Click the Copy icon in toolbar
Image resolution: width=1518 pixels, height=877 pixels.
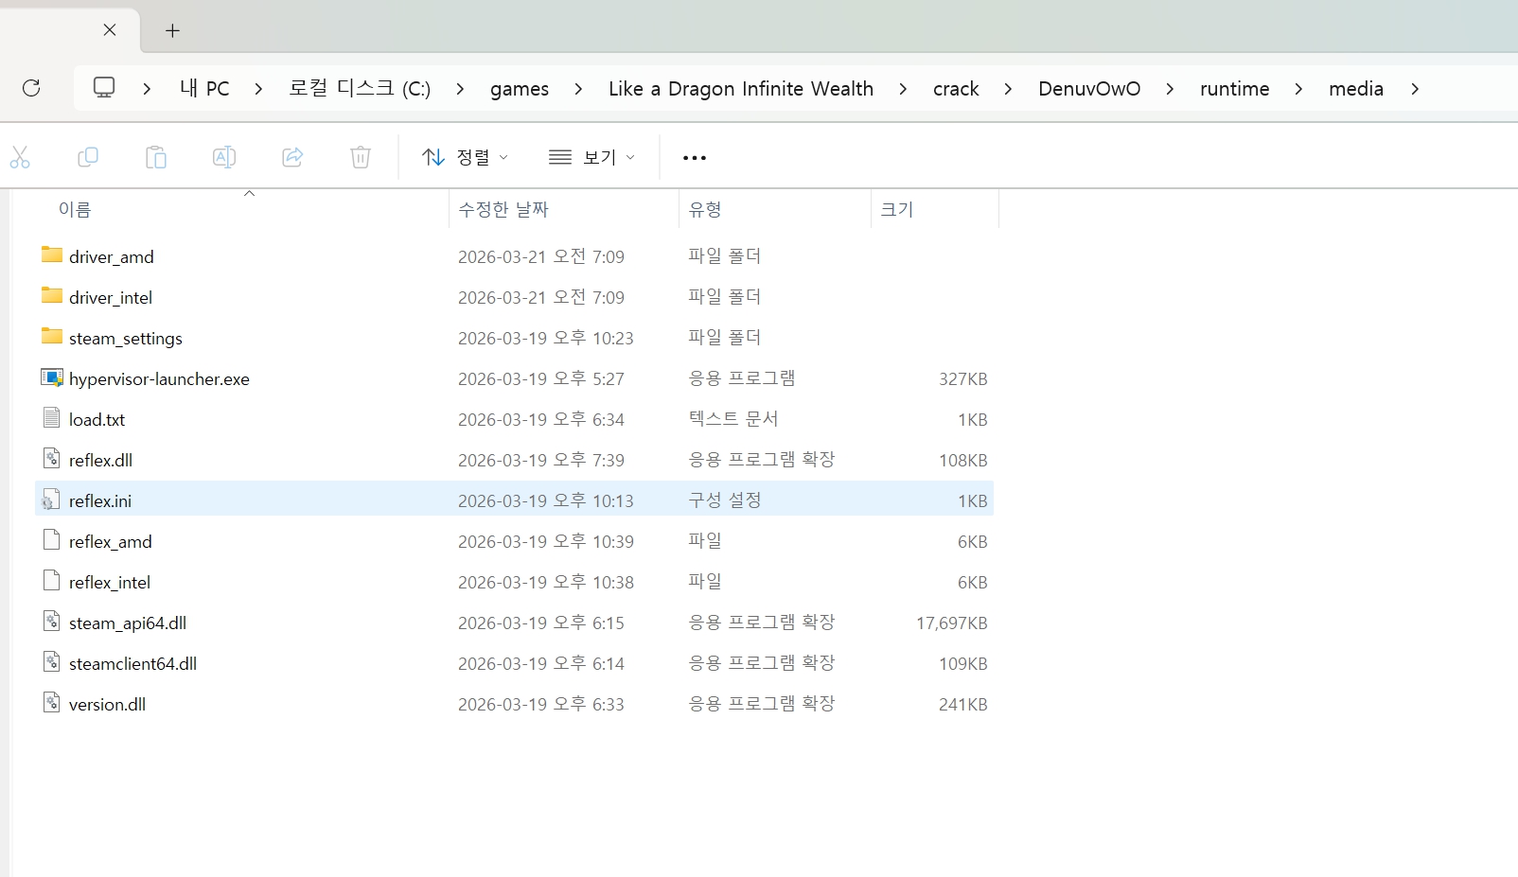point(88,157)
